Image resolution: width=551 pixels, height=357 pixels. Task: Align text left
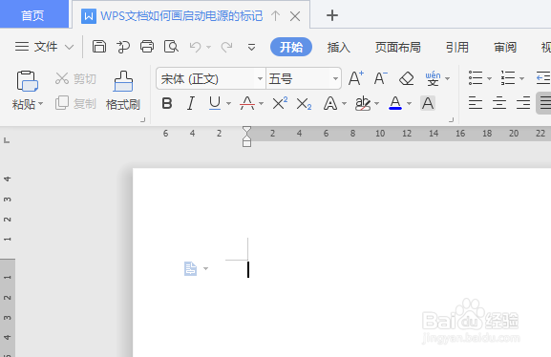click(x=476, y=103)
